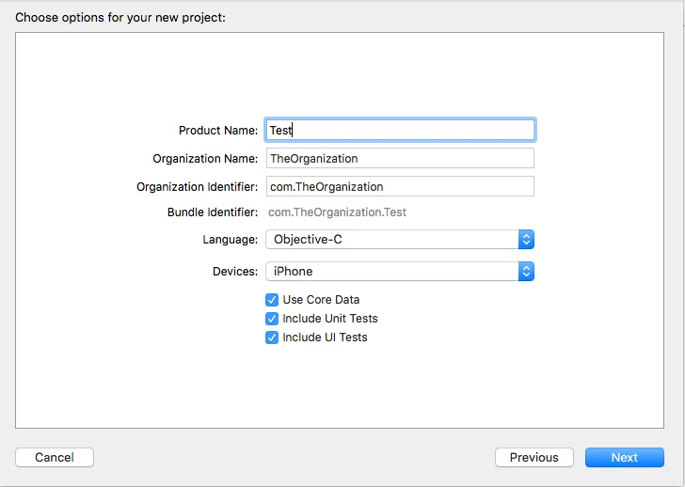
Task: Click the Product Name text field
Action: [x=400, y=130]
